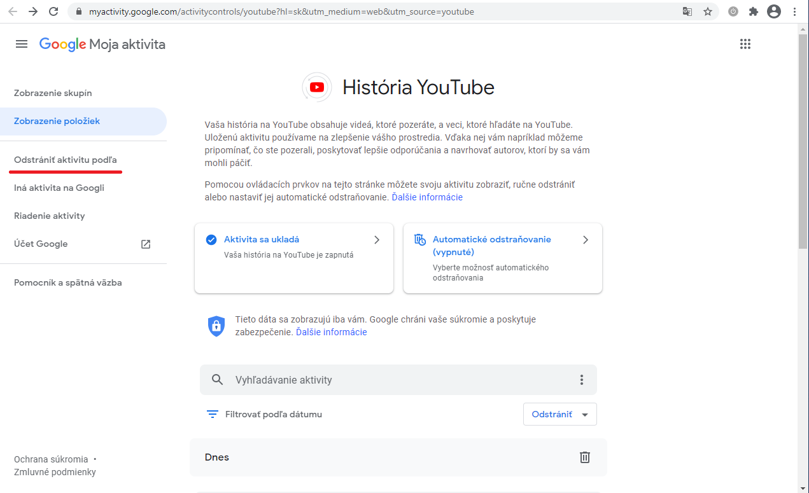
Task: Reload the page
Action: point(53,11)
